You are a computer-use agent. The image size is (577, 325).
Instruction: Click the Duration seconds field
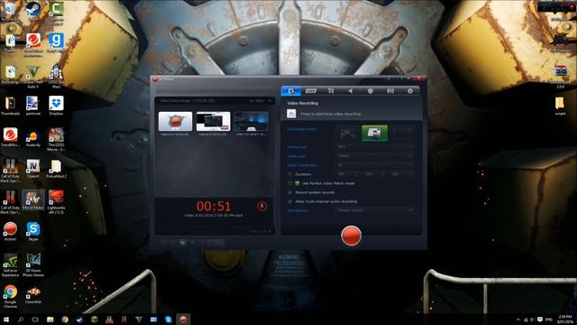pyautogui.click(x=400, y=174)
